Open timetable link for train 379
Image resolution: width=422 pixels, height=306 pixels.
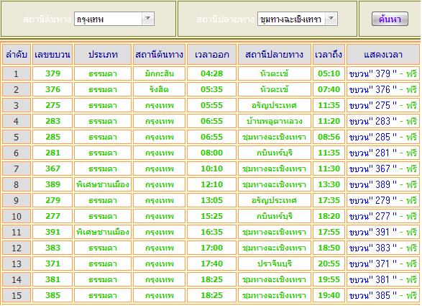(x=383, y=73)
